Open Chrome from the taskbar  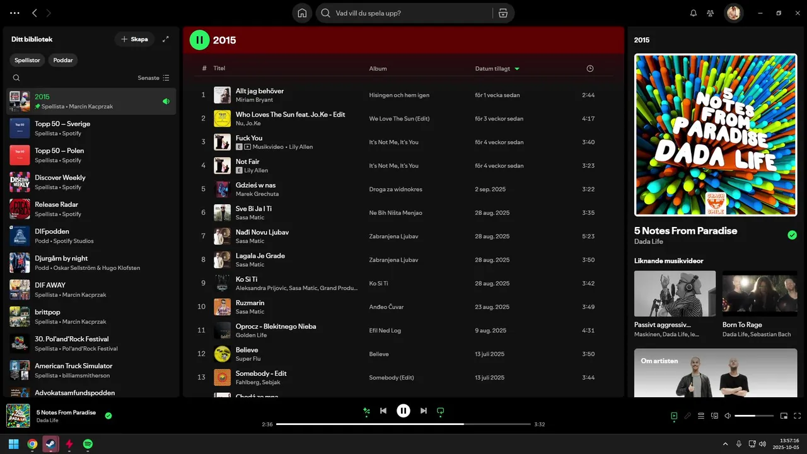pyautogui.click(x=32, y=444)
